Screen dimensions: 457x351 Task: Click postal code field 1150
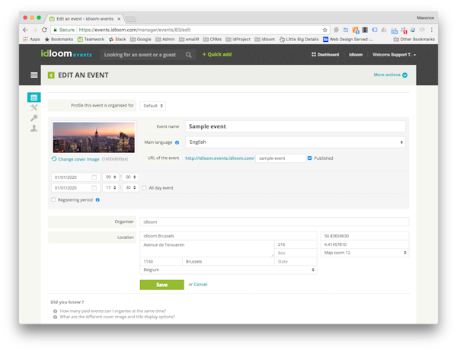(x=161, y=262)
